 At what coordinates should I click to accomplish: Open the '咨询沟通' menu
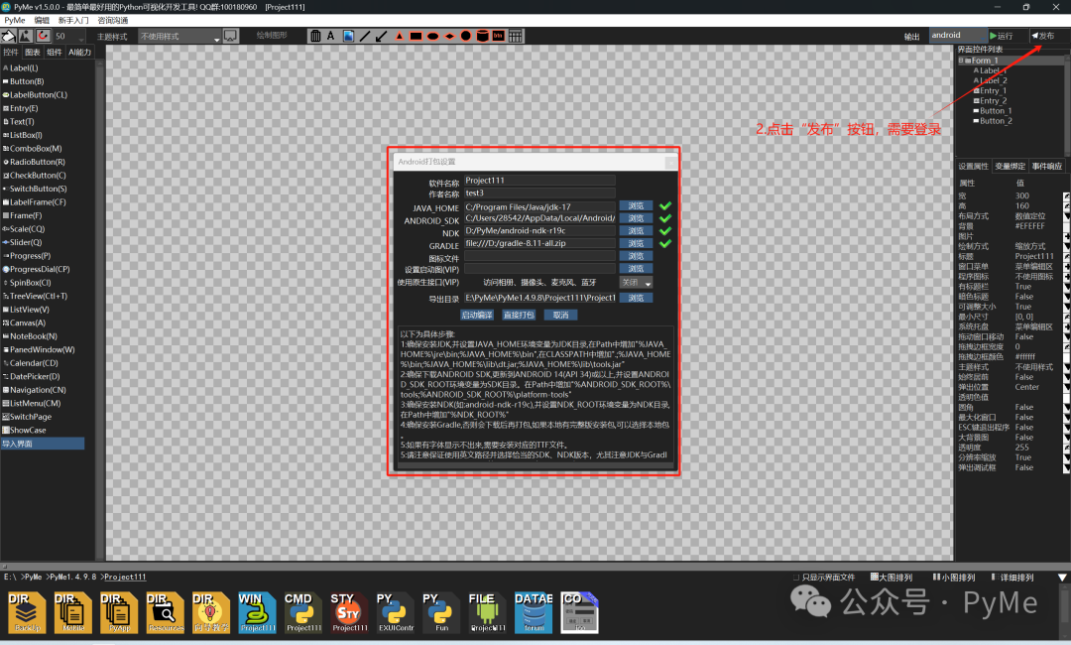pyautogui.click(x=113, y=20)
